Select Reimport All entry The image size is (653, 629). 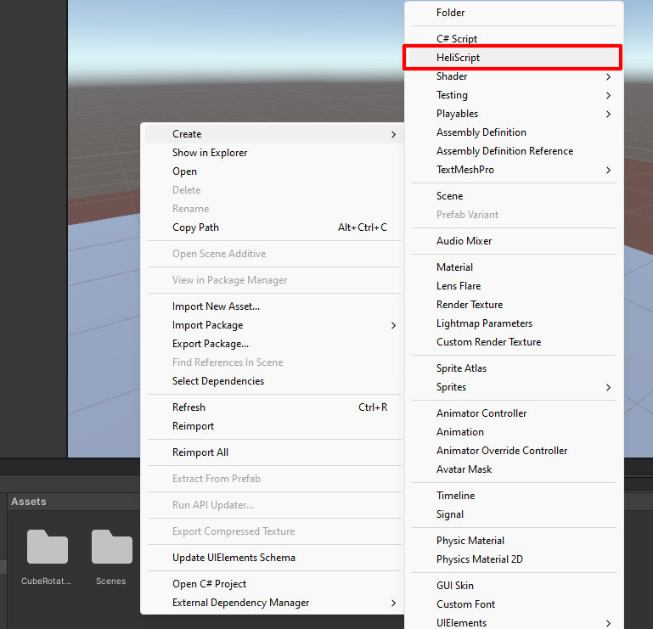(200, 452)
